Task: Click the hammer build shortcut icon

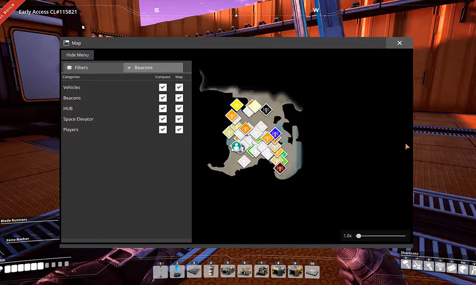Action: click(x=406, y=264)
